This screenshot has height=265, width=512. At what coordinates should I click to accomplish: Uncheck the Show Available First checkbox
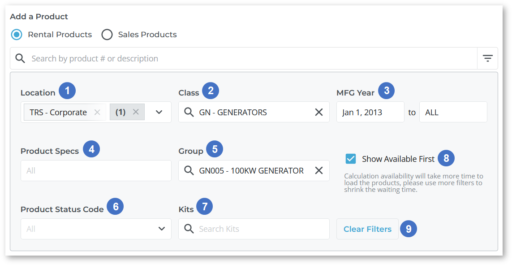350,159
